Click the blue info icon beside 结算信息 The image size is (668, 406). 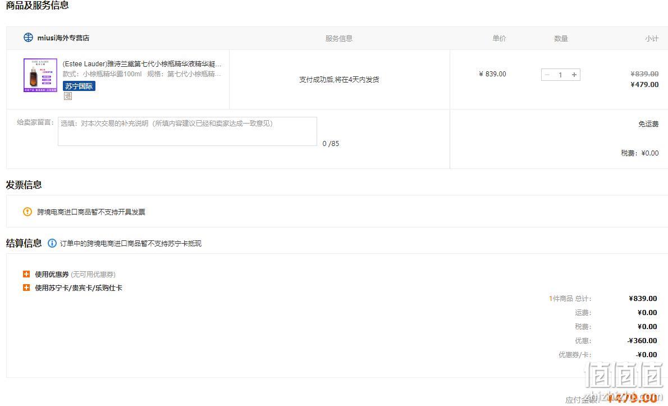click(x=52, y=243)
